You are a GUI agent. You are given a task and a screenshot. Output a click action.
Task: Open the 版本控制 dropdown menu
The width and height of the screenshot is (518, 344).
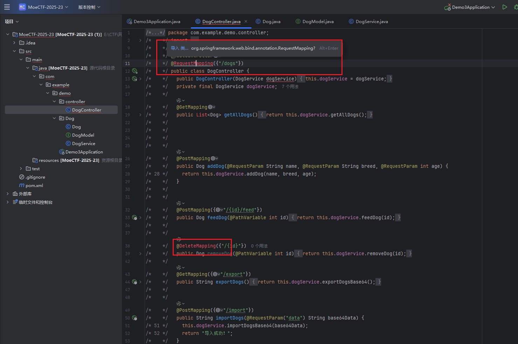(89, 7)
